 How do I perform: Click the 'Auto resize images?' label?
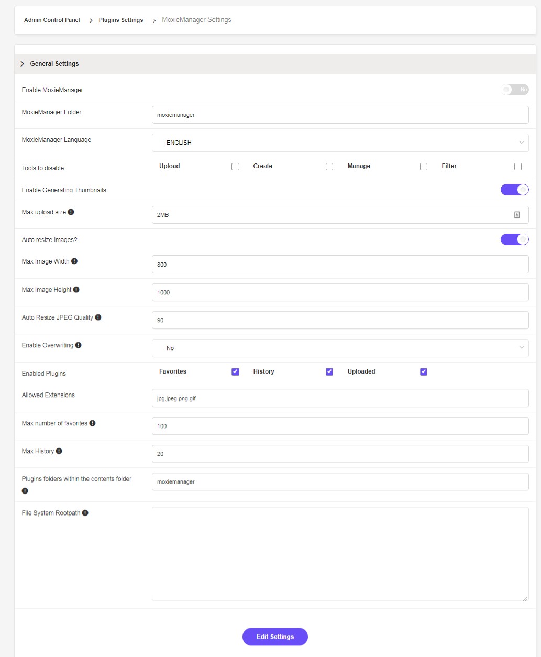[x=50, y=240]
